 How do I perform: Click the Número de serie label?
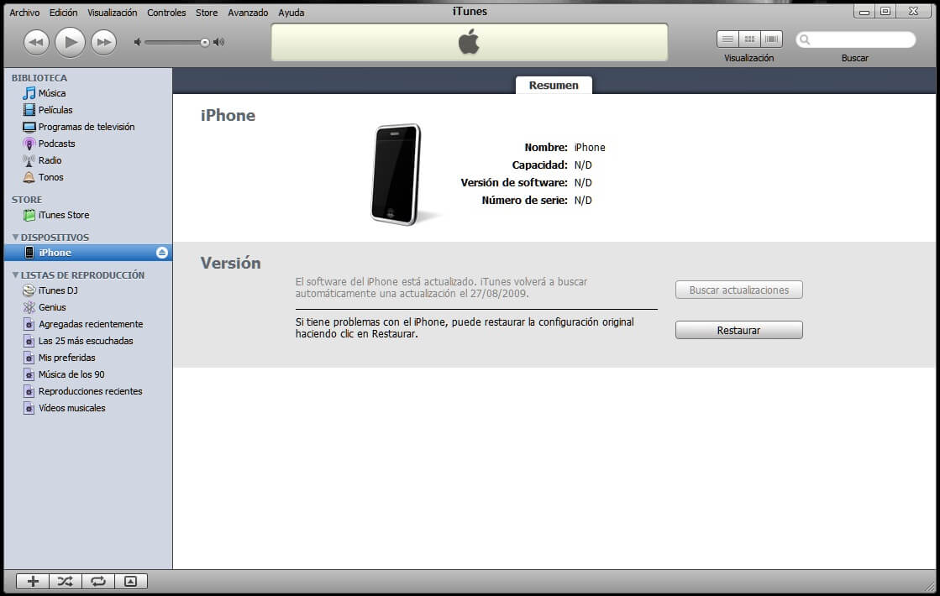[x=524, y=200]
